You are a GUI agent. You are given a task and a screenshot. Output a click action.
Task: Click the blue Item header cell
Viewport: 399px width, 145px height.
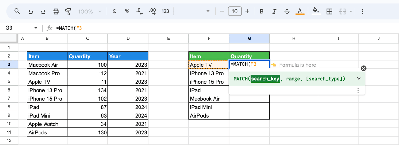coord(47,56)
